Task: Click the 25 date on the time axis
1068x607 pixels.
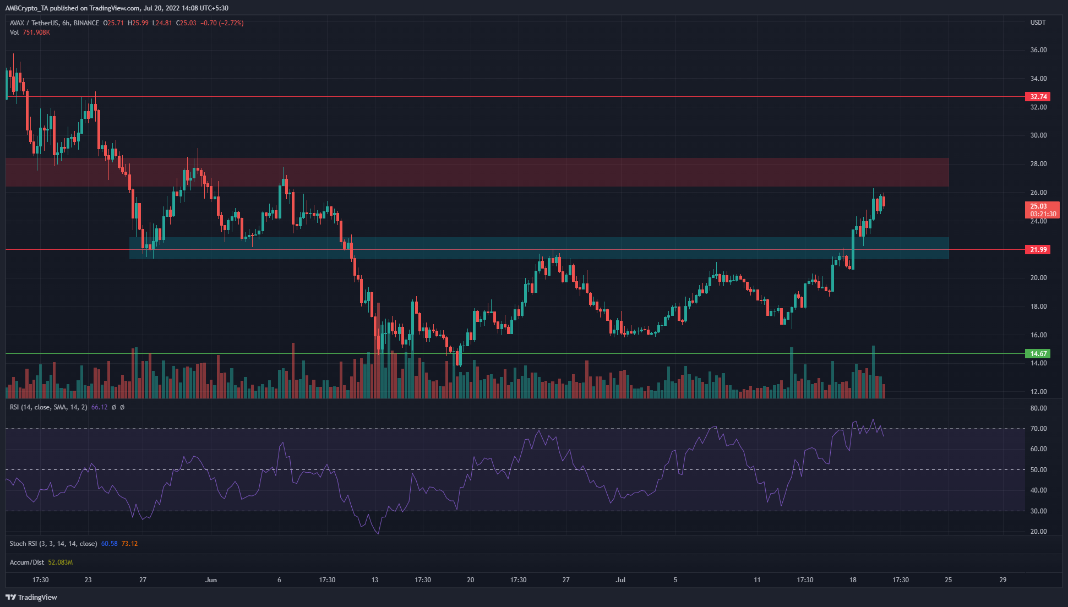Action: [x=948, y=580]
